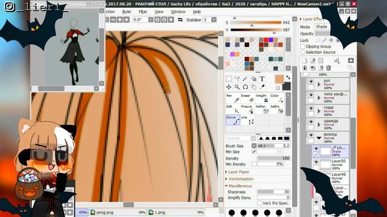Hide the одежда layer folder

[x=311, y=122]
